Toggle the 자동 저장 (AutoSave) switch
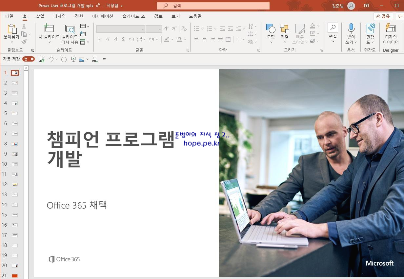This screenshot has width=404, height=279. tap(29, 59)
